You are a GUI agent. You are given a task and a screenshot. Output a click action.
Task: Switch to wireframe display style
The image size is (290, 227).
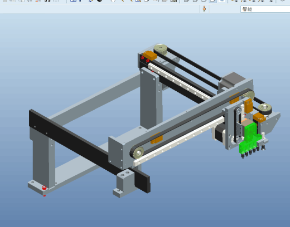(187, 1)
